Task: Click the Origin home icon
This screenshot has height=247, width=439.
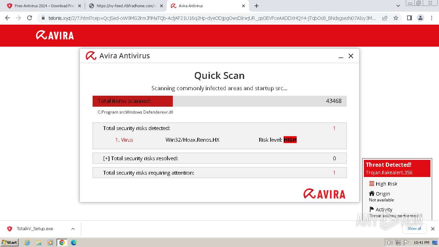Action: [x=372, y=193]
